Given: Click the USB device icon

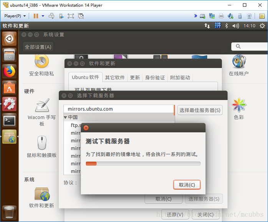Looking at the screenshot, I should [x=240, y=16].
